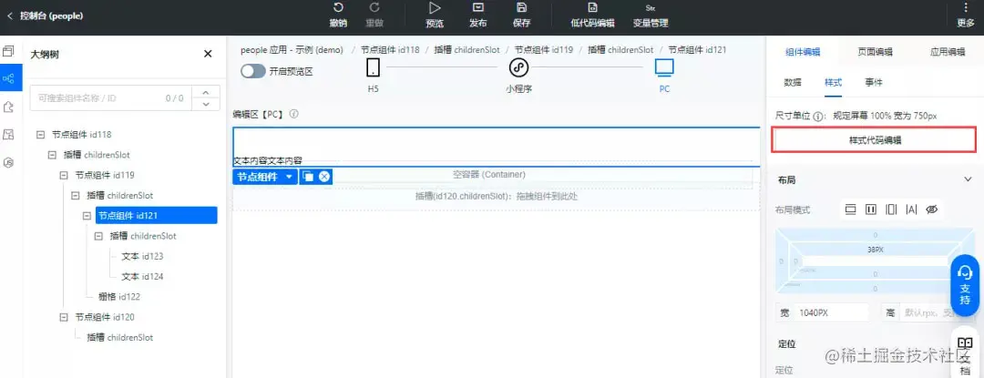The height and width of the screenshot is (378, 984).
Task: Switch to the PC device view
Action: tap(664, 75)
